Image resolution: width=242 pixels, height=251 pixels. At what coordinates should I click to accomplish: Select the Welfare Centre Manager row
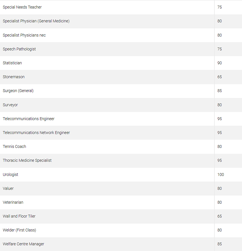pyautogui.click(x=121, y=244)
